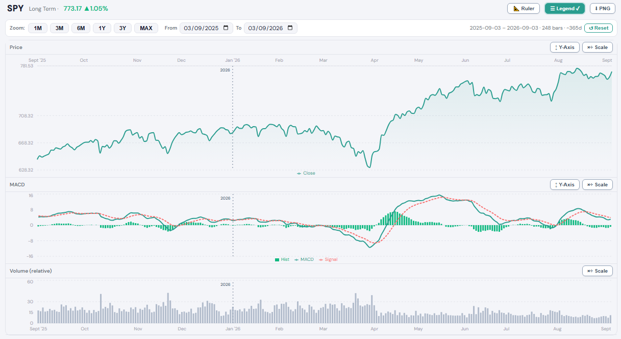Click the Jan '26 label on the Price axis

[x=233, y=60]
